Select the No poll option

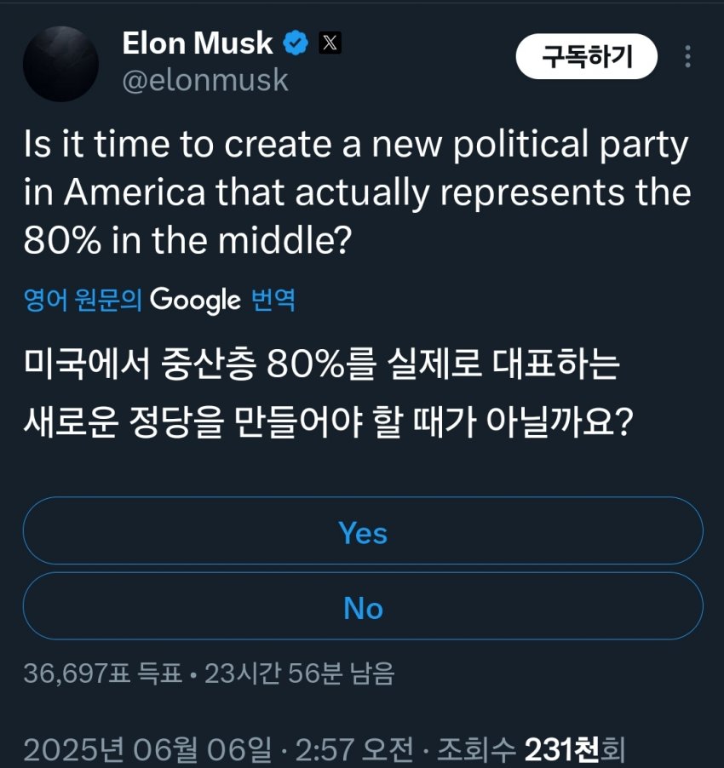point(362,607)
